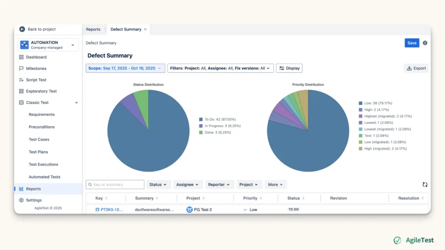Click the blue Save button
This screenshot has height=250, width=445.
[x=412, y=43]
